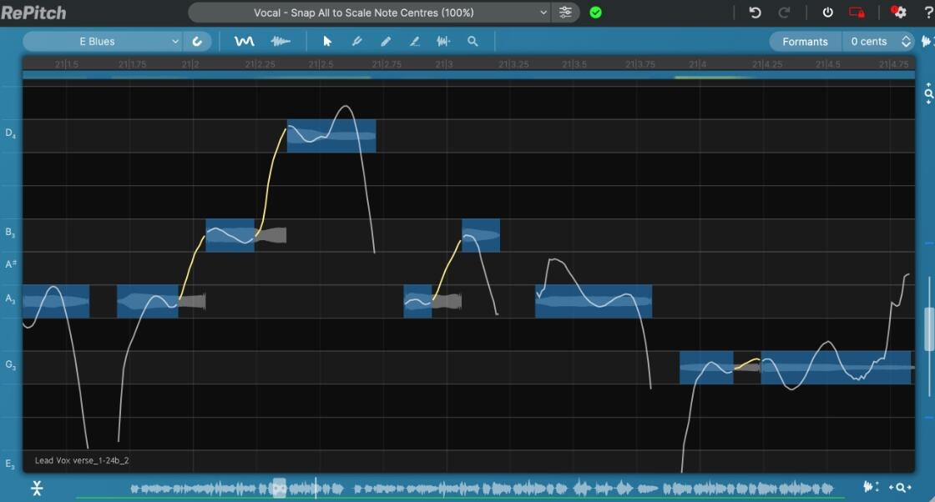
Task: Select the arrow pointer tool
Action: (326, 41)
